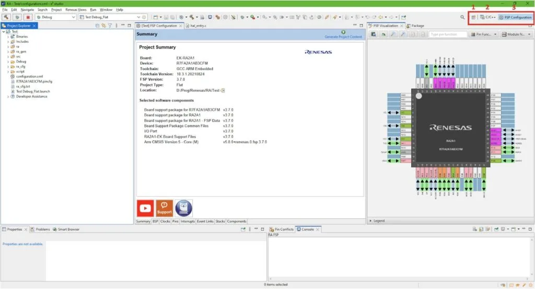Click the magnifier search icon in top toolbar
The width and height of the screenshot is (535, 289).
click(x=462, y=17)
